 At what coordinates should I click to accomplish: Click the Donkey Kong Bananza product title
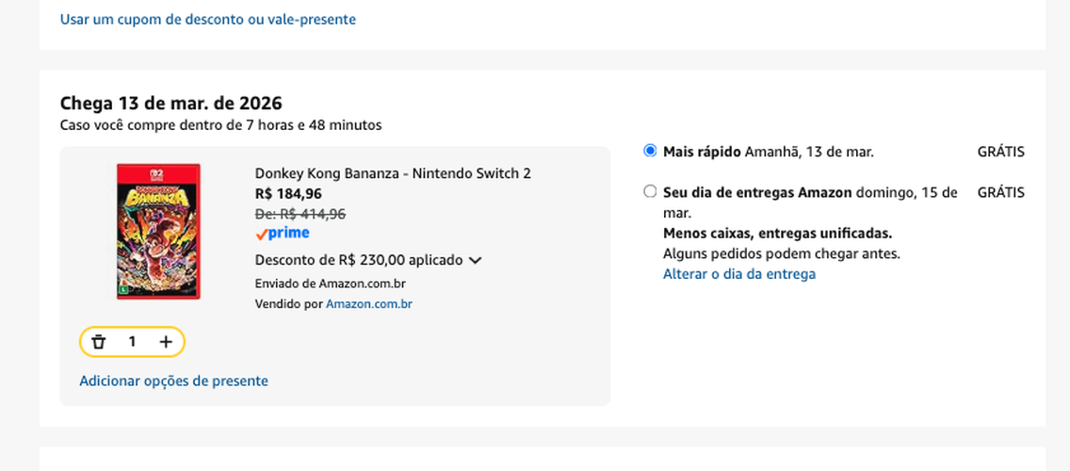(393, 173)
